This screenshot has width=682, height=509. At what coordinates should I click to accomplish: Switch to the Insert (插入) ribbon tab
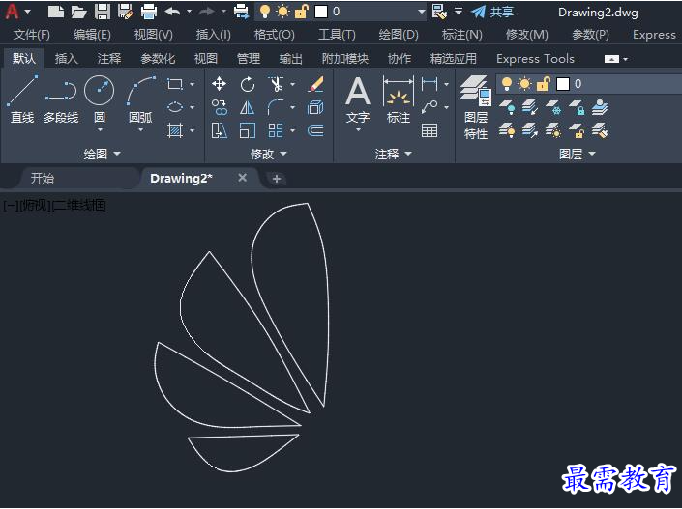pos(66,58)
